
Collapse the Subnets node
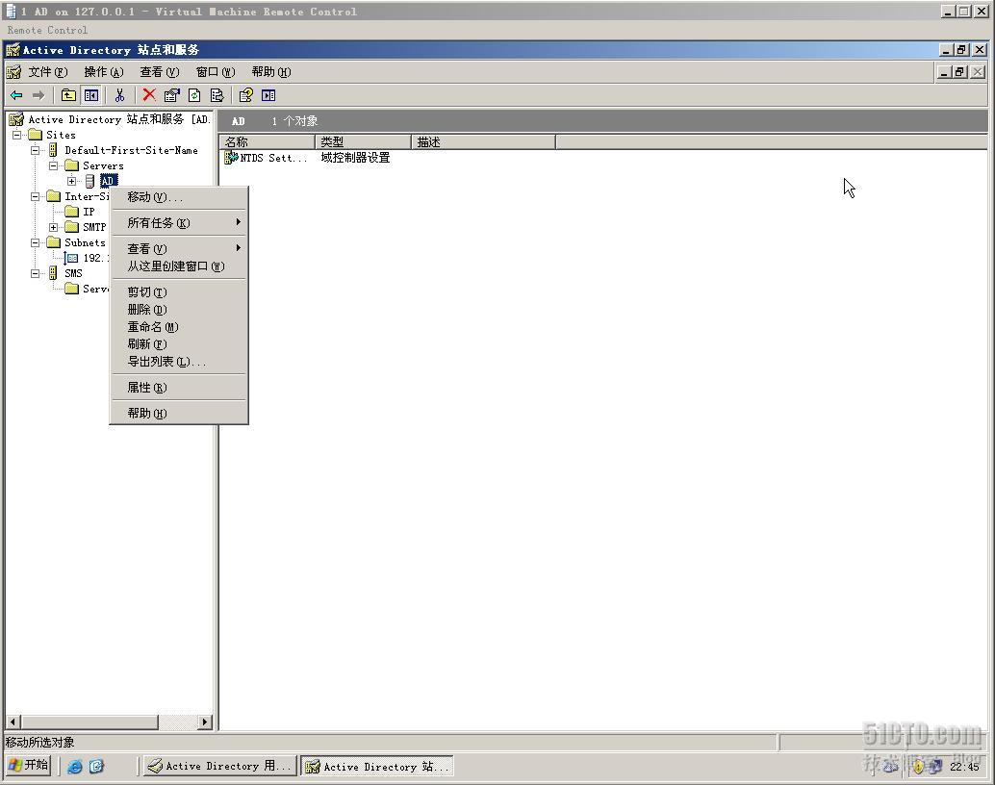click(36, 242)
